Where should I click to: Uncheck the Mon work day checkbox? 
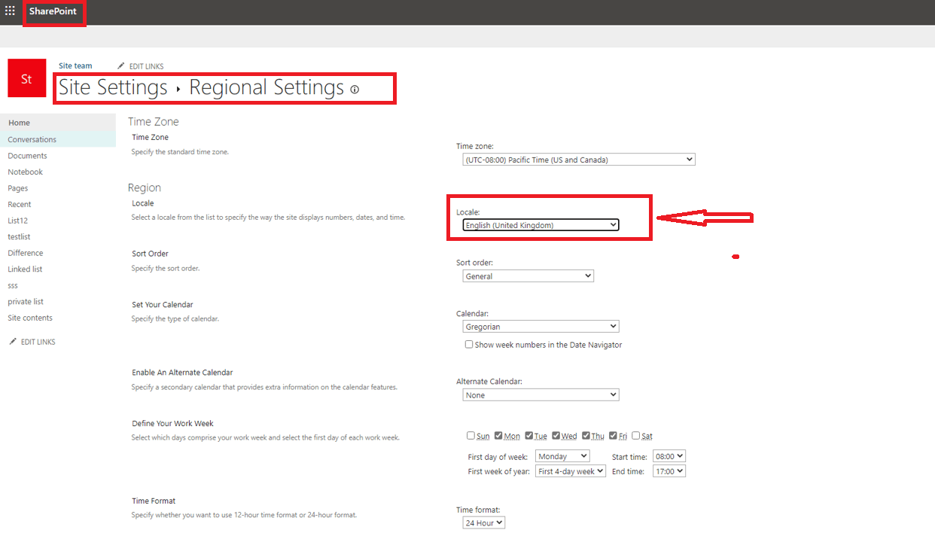click(499, 435)
